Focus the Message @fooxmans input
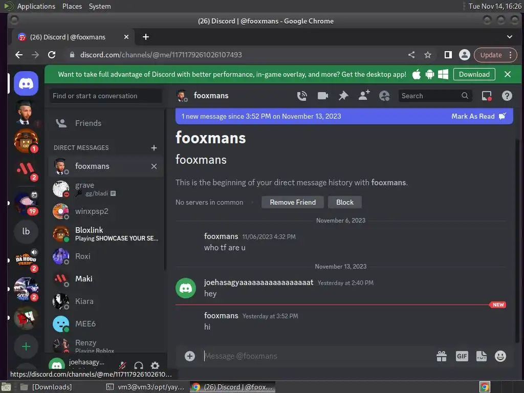Viewport: 524px width, 393px height. (317, 356)
